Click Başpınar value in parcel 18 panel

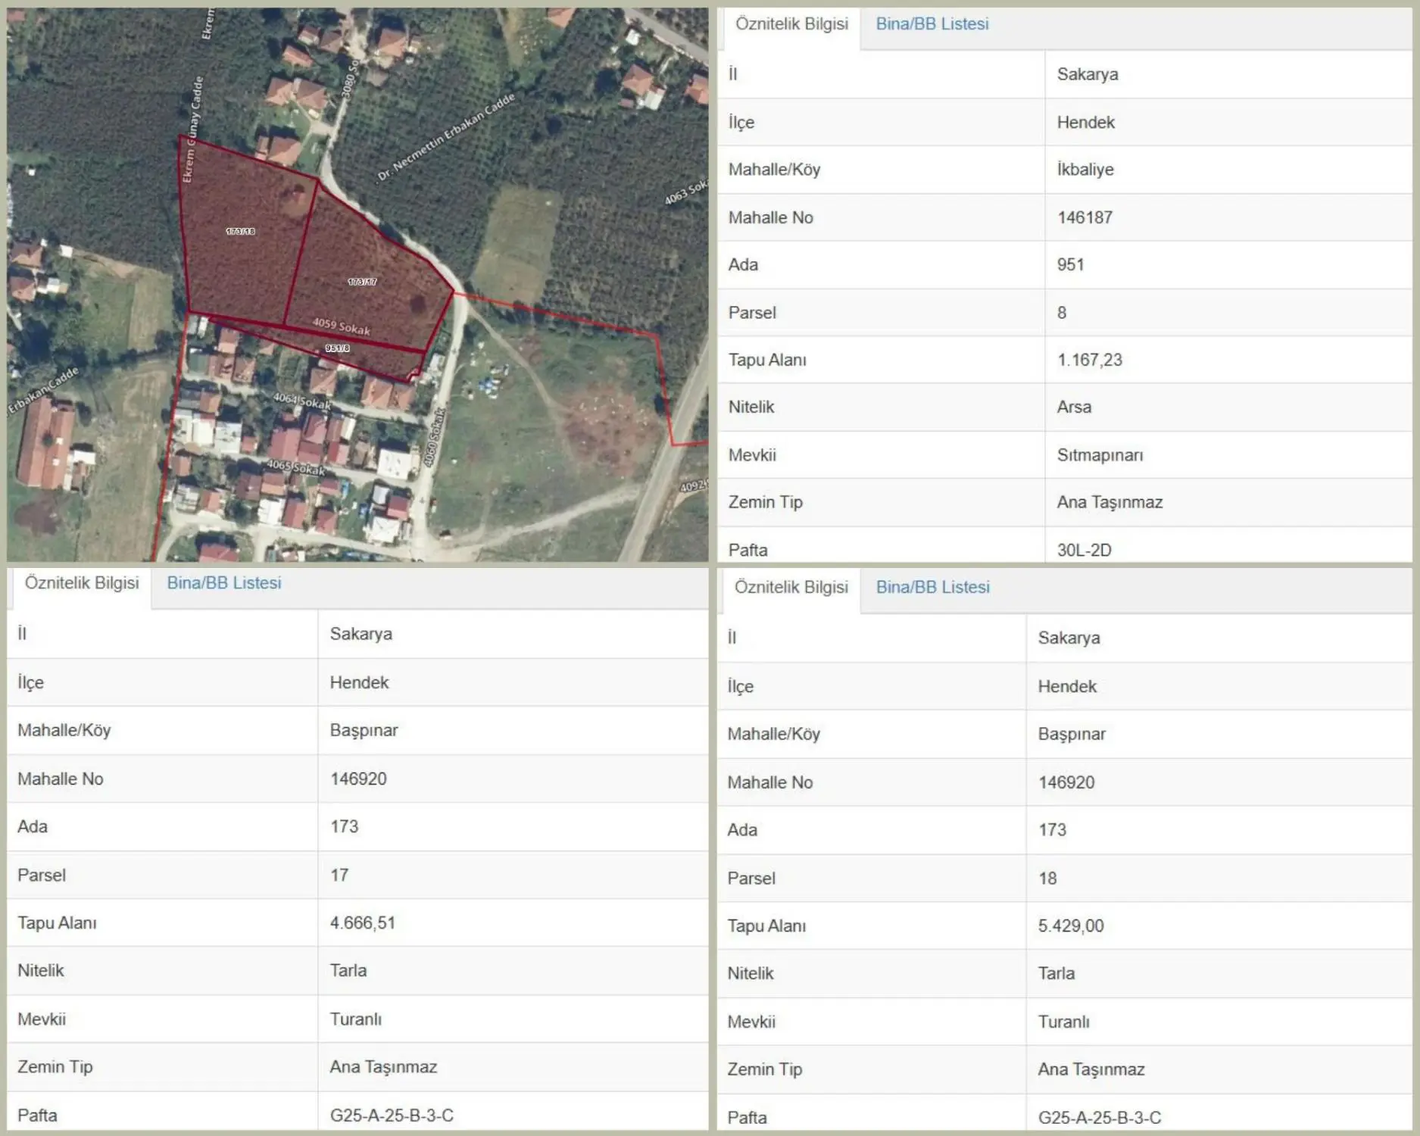[1072, 735]
